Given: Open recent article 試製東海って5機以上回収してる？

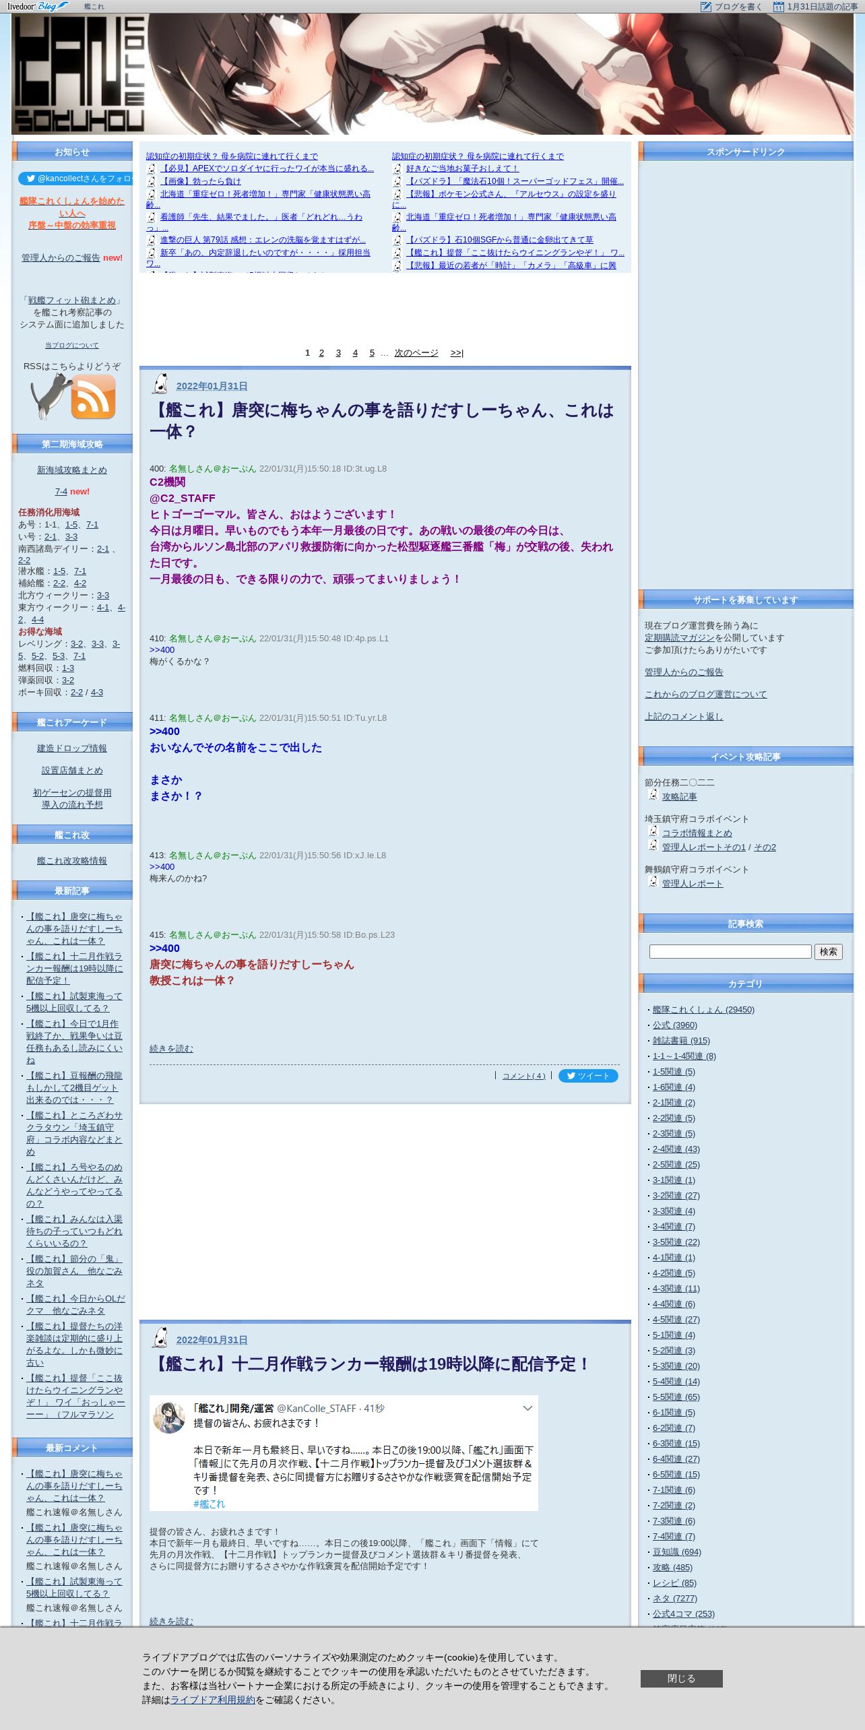Looking at the screenshot, I should (74, 1002).
